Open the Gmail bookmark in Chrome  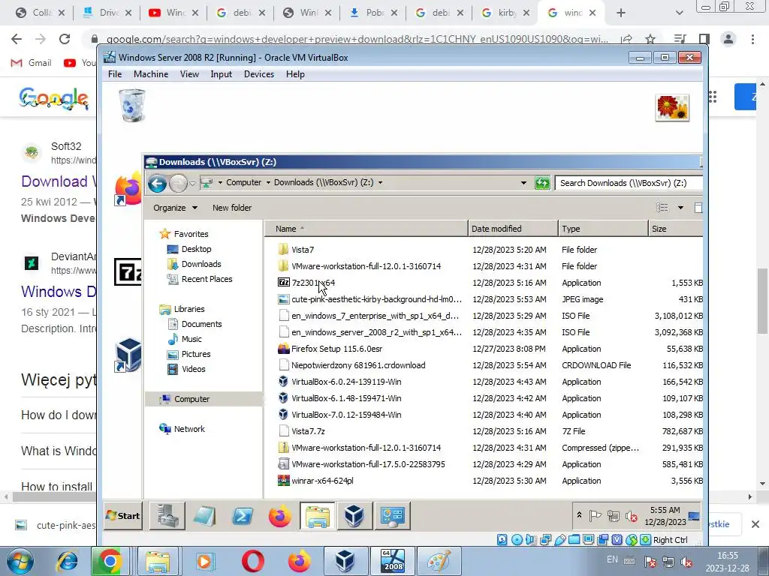click(31, 63)
